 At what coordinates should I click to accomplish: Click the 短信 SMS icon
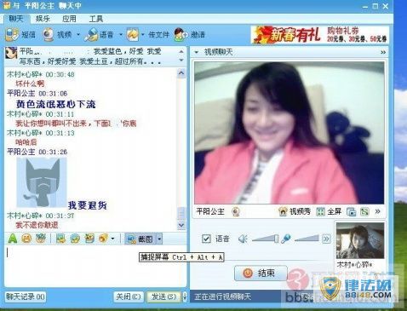[x=12, y=34]
